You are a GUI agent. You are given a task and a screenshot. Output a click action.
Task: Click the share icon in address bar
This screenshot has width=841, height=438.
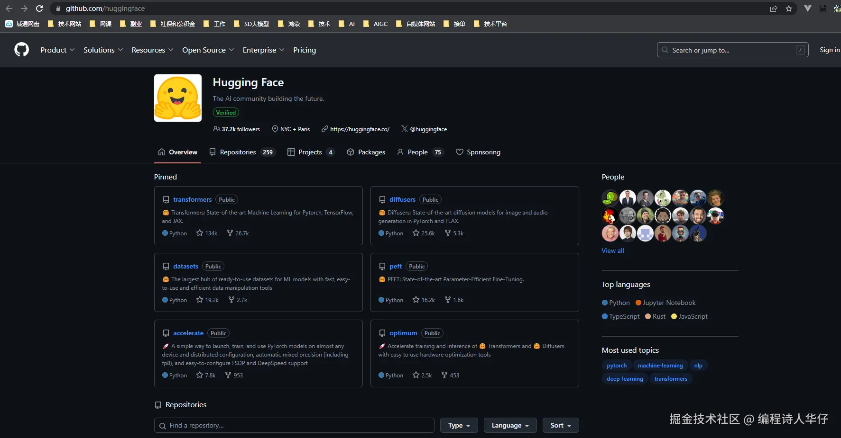click(774, 9)
